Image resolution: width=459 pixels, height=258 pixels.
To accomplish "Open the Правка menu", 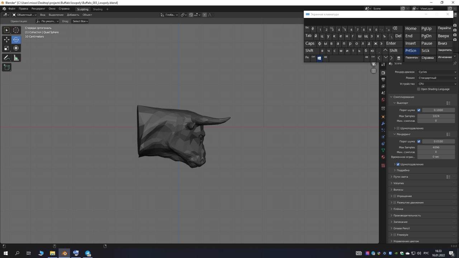I will [23, 9].
